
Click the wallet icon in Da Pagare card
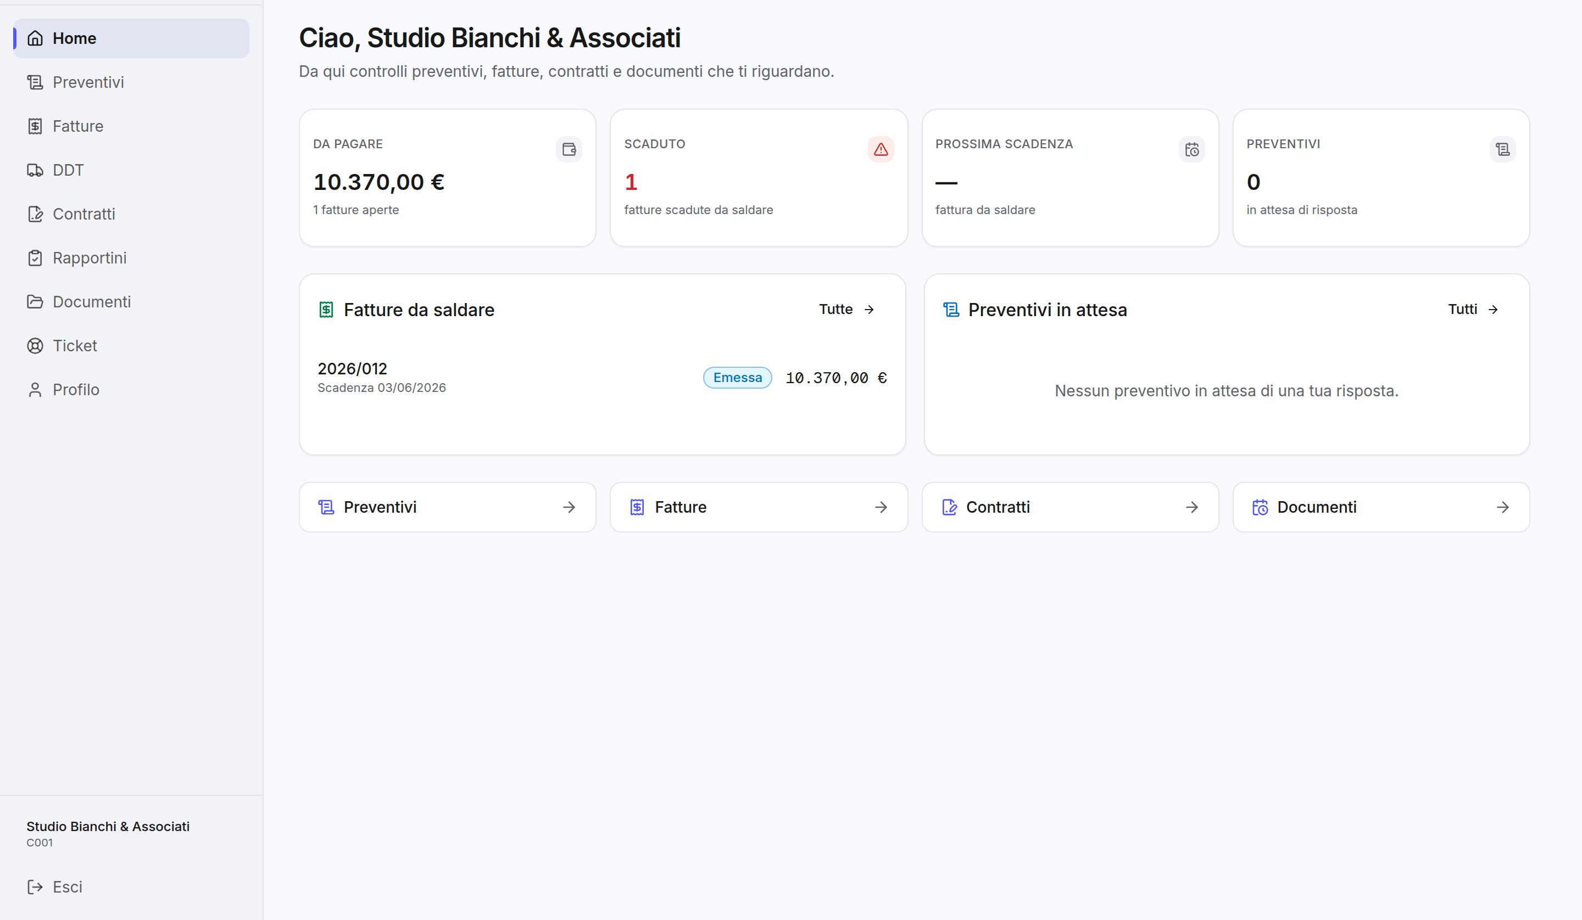tap(569, 149)
